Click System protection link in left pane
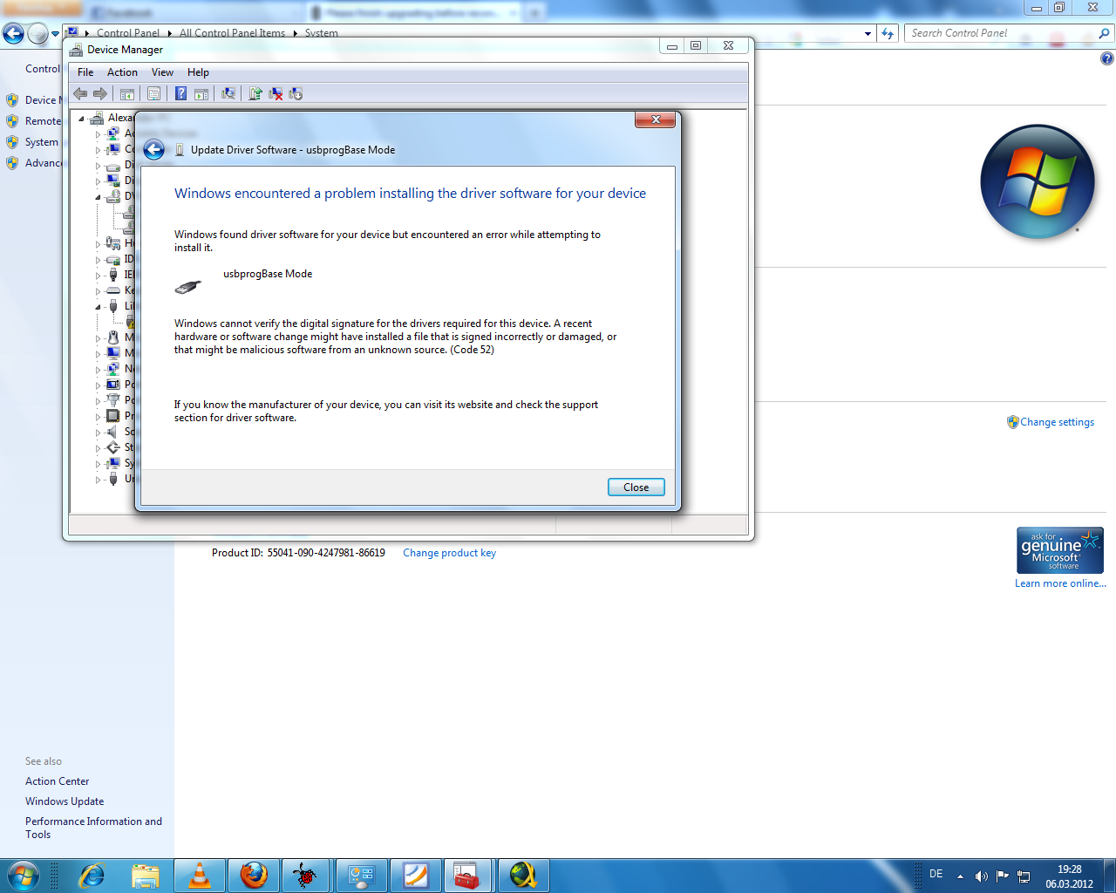 (x=41, y=142)
